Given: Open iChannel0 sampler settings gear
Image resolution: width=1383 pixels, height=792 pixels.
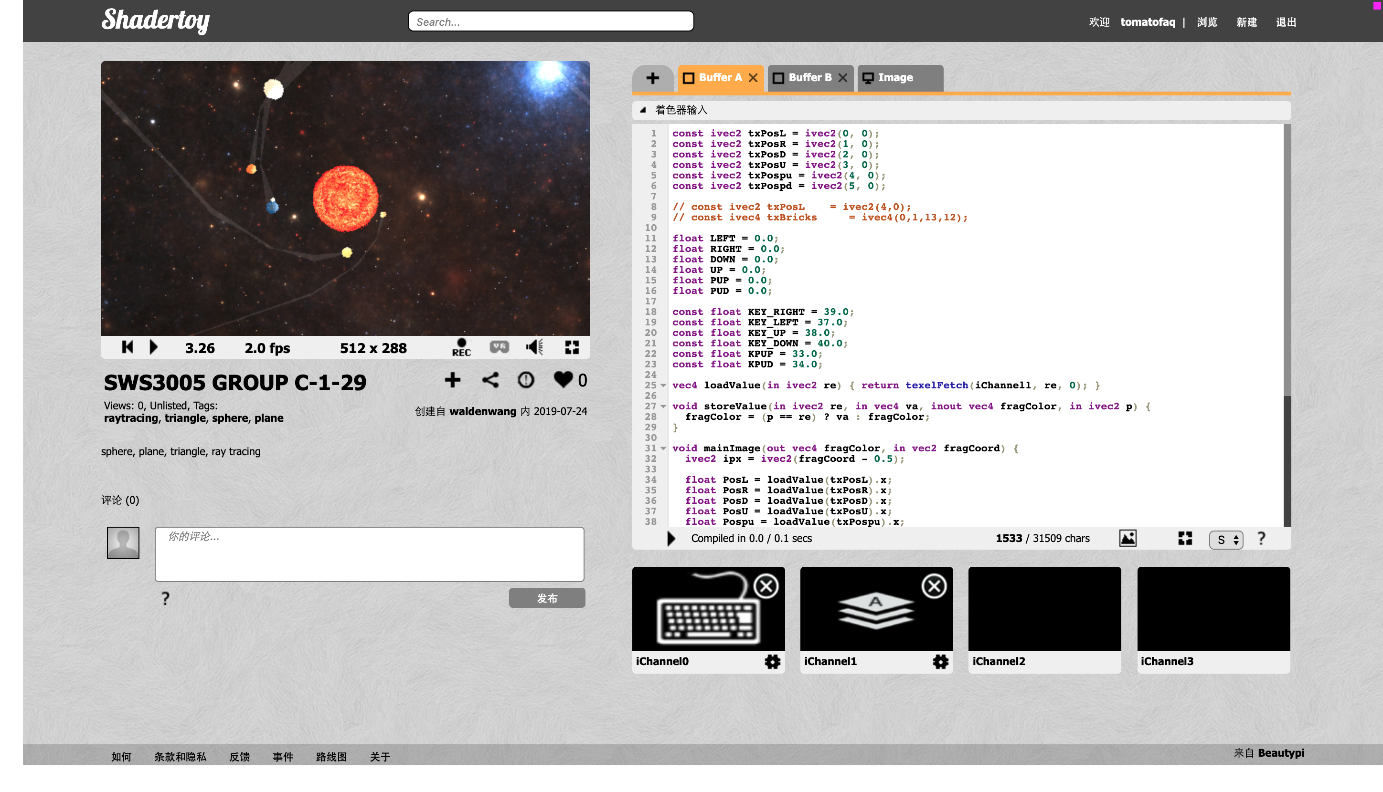Looking at the screenshot, I should click(773, 661).
